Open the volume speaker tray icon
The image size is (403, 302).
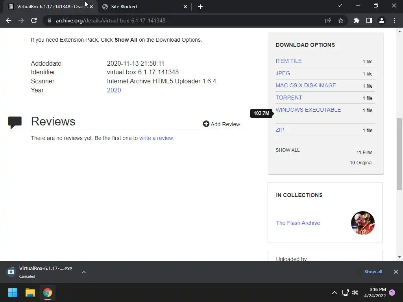point(355,293)
